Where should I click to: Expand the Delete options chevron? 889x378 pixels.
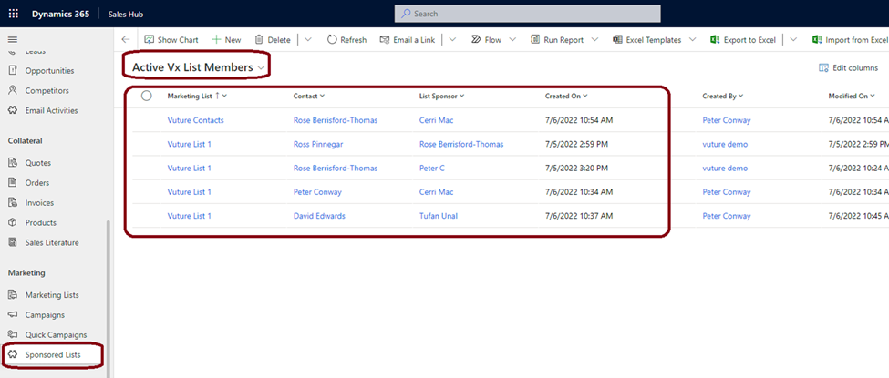308,40
